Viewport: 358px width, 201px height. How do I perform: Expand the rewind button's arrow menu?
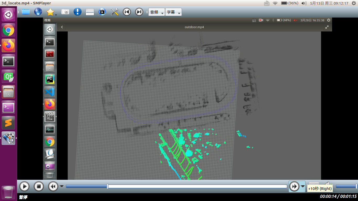62,186
